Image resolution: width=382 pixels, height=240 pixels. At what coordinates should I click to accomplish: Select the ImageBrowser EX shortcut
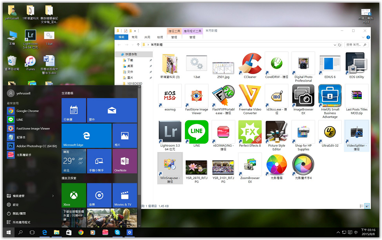[303, 99]
